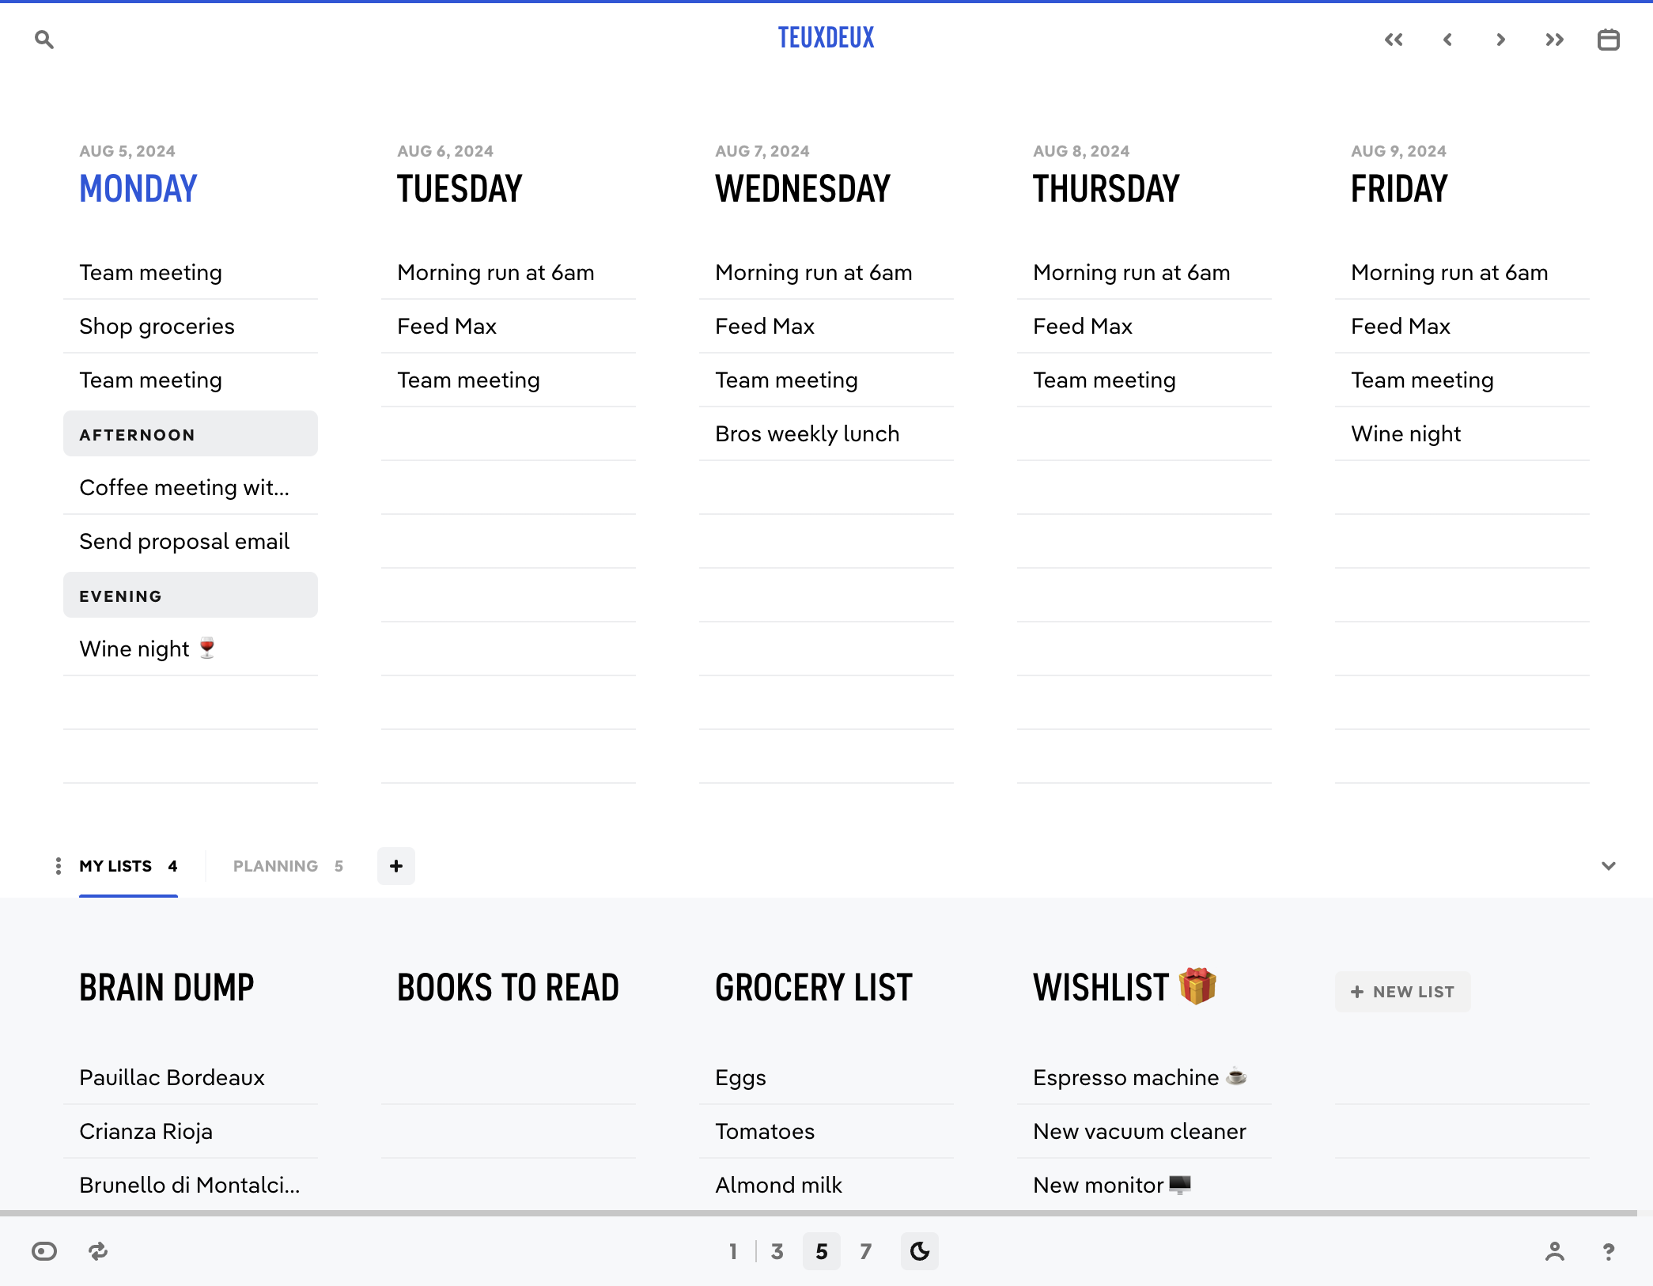Collapse the lists panel with chevron

(x=1609, y=866)
